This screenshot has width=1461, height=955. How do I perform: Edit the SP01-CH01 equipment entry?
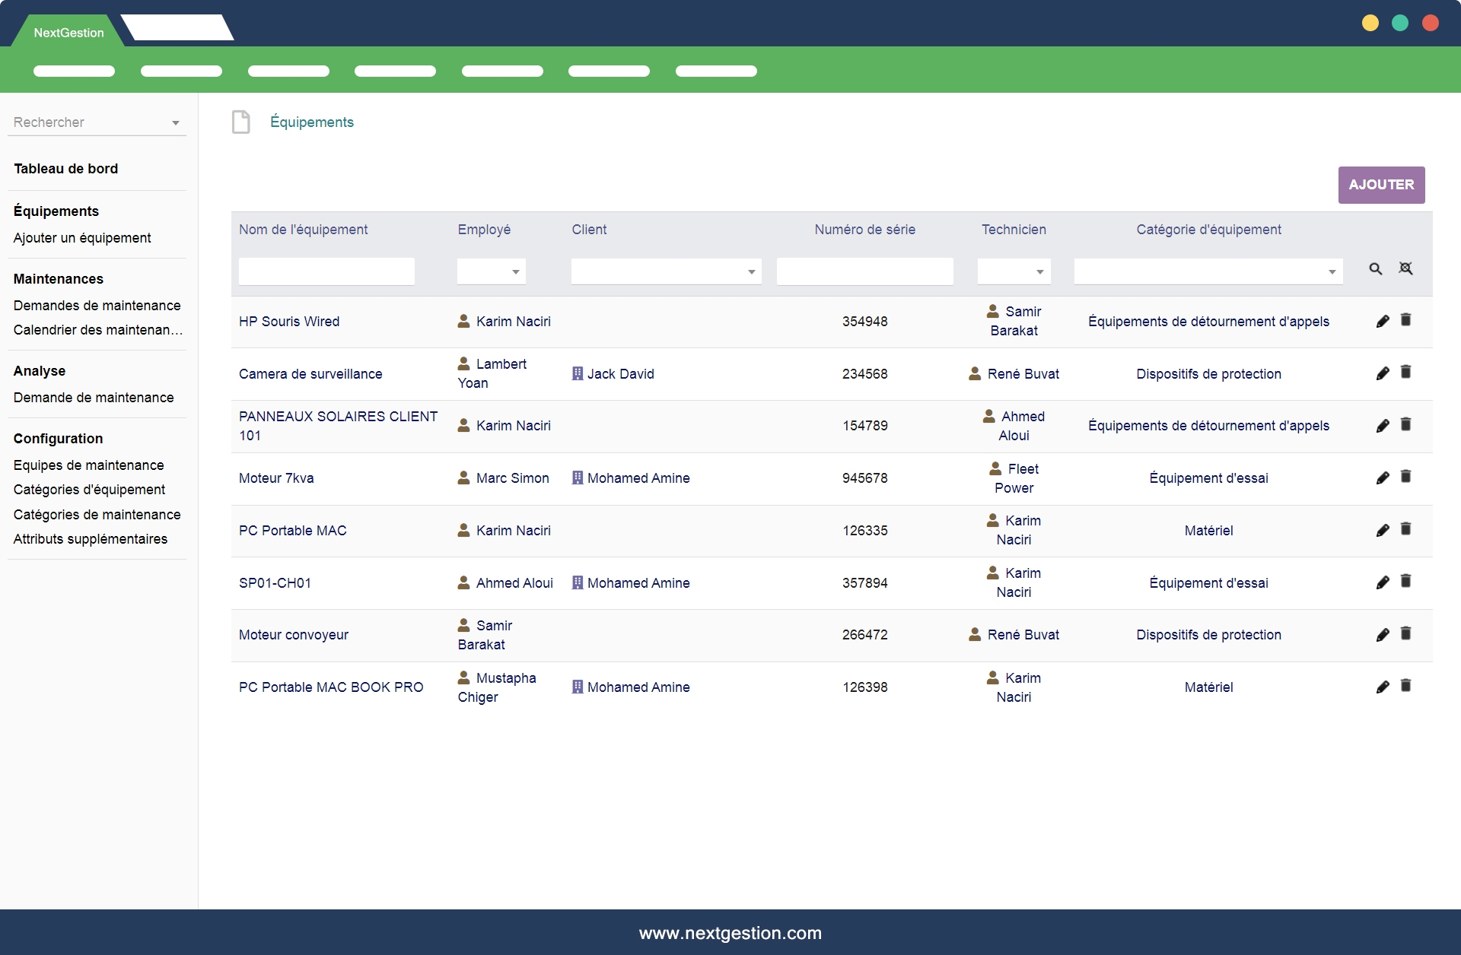coord(1383,583)
